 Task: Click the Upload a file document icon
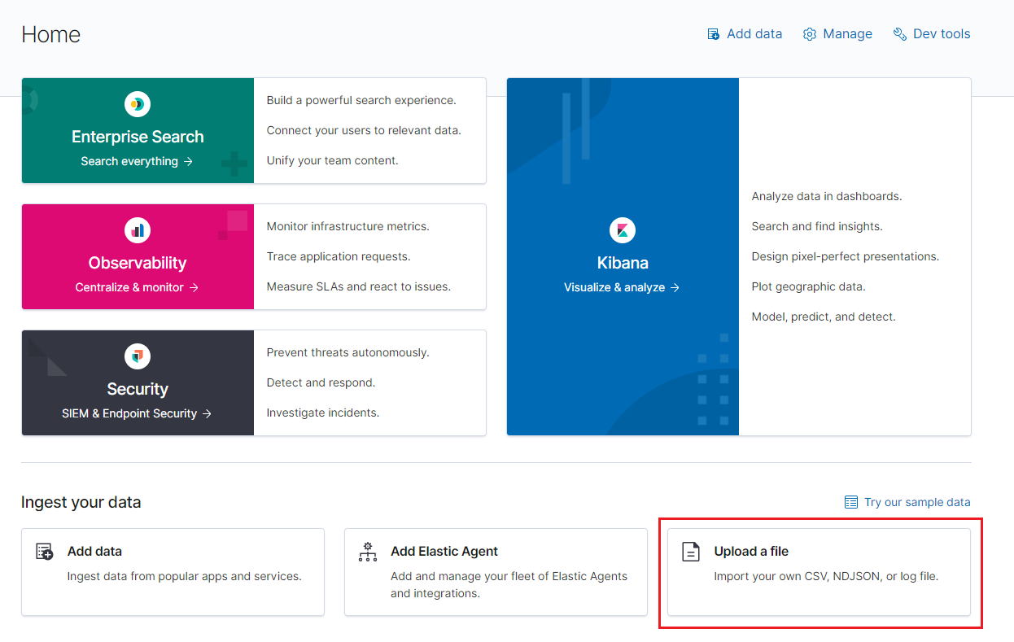click(x=691, y=552)
